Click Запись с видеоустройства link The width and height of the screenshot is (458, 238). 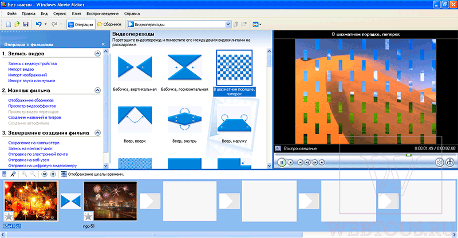tap(33, 63)
